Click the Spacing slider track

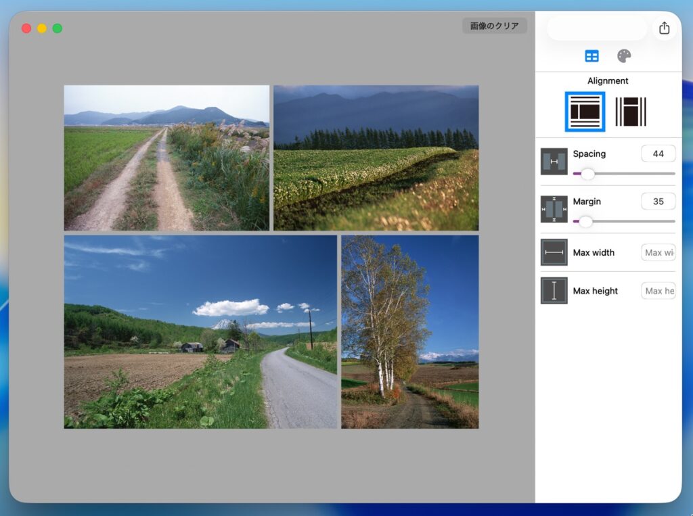[x=629, y=174]
